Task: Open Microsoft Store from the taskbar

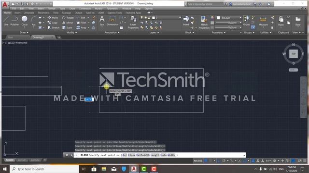Action: click(94, 169)
